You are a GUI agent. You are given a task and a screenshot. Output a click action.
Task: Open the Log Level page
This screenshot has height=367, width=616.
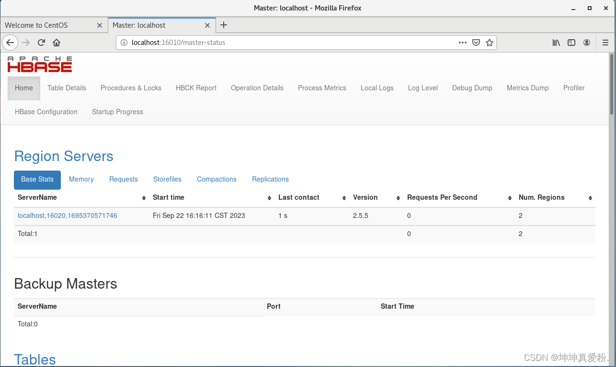coord(423,88)
